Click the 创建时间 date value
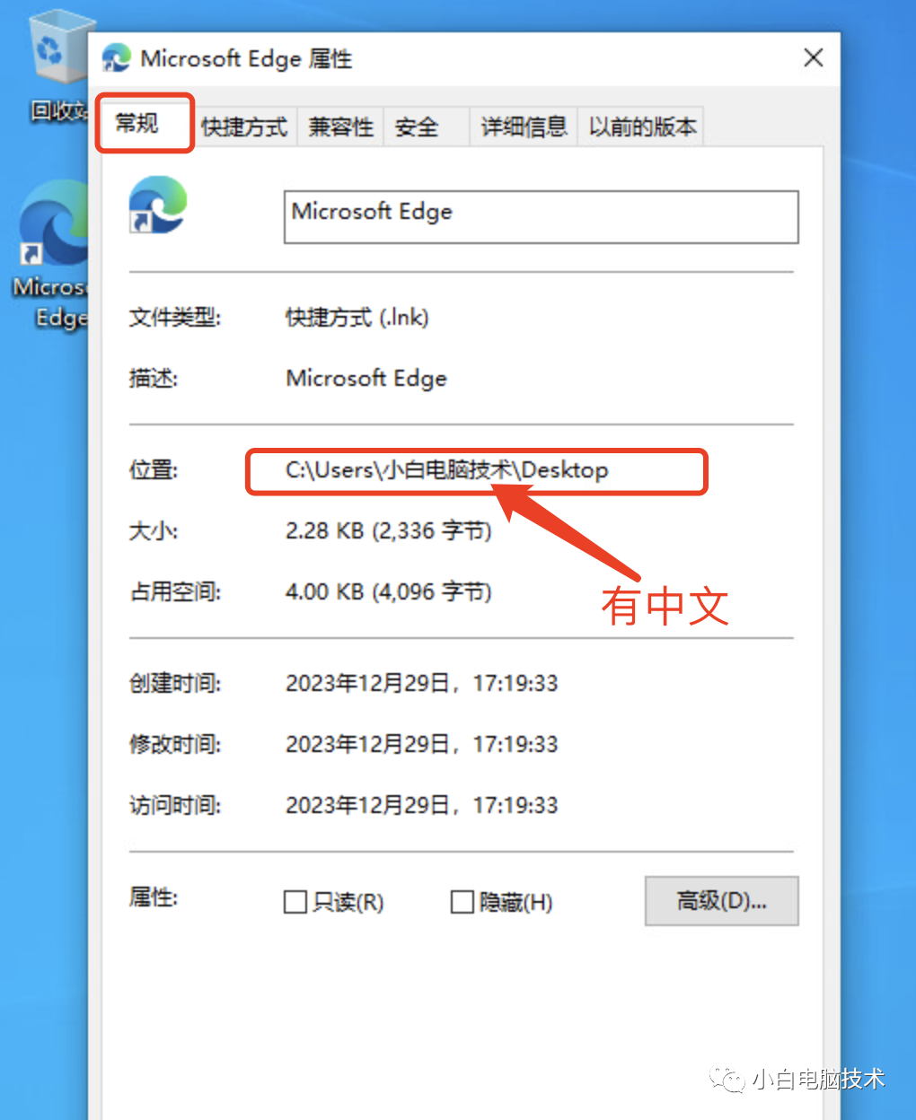Viewport: 916px width, 1120px height. pos(422,684)
